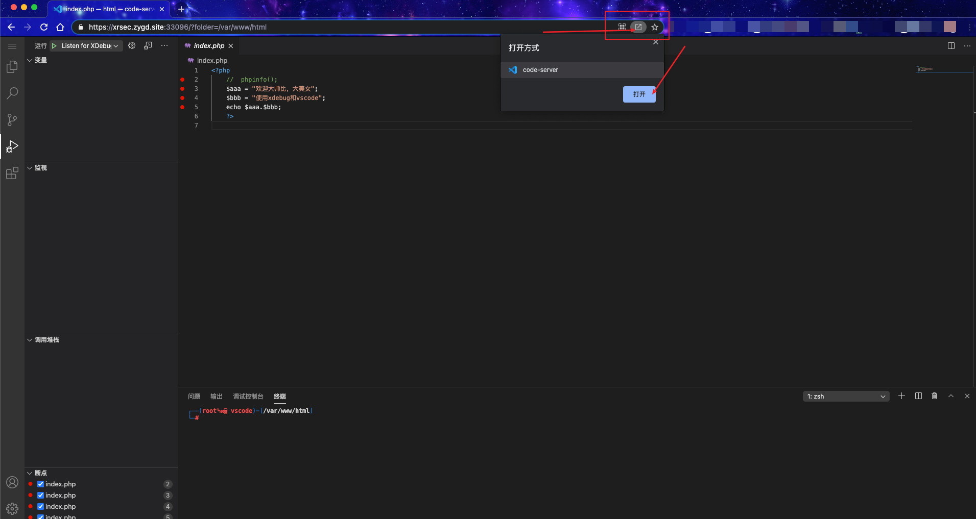Switch to the 输出 panel tab
The image size is (976, 519).
point(217,397)
